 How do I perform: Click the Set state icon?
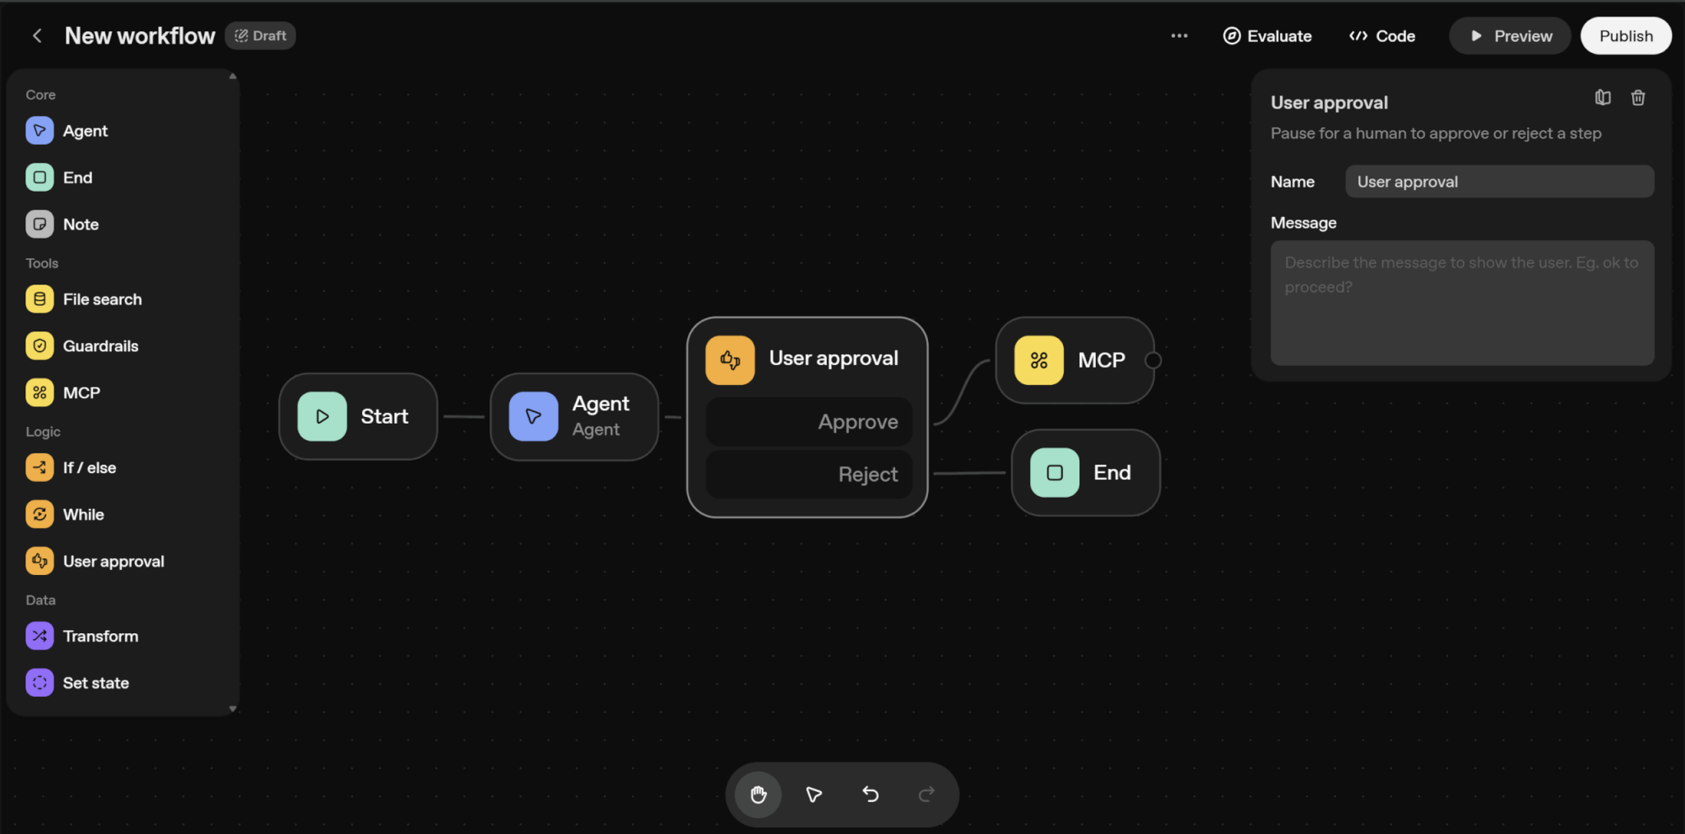[39, 683]
